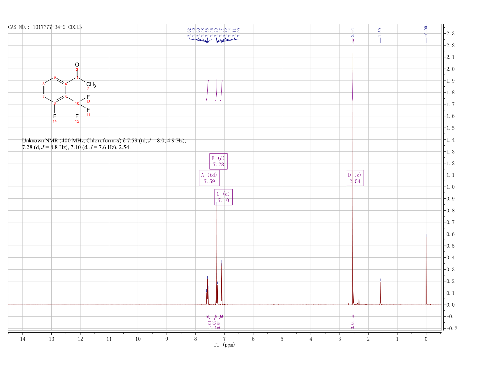This screenshot has height=372, width=481.
Task: Select multiplet box C (d) 7.10
Action: tap(224, 197)
